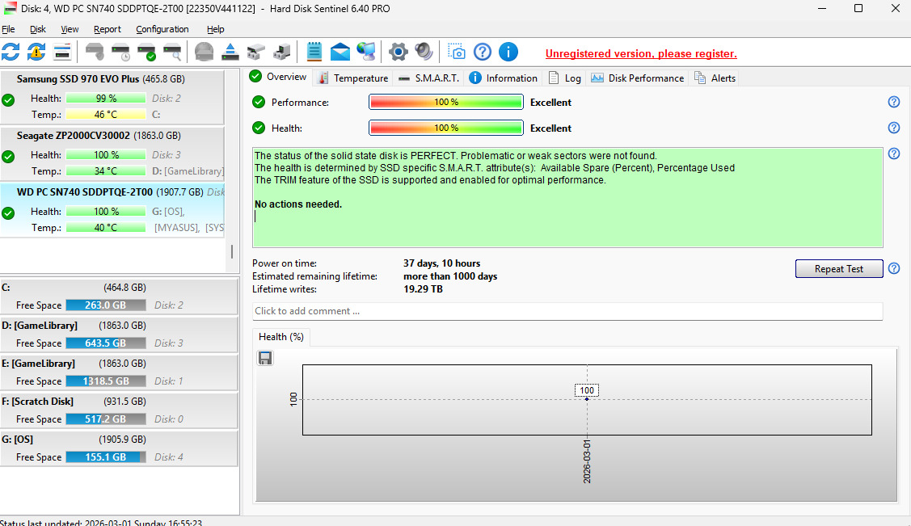Open the Configuration menu

(162, 29)
